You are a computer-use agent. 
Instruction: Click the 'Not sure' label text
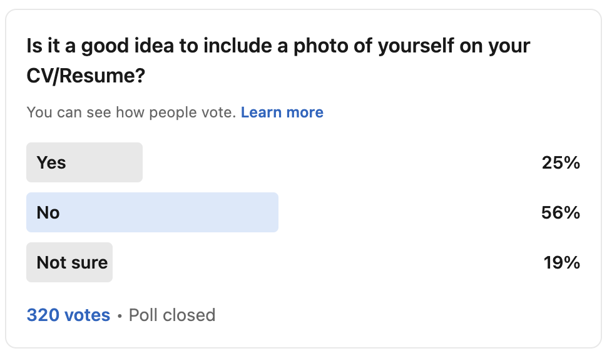tap(72, 262)
